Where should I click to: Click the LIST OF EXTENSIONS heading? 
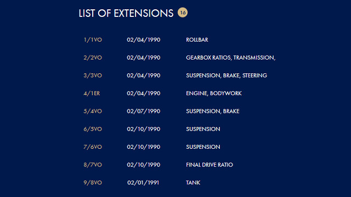126,13
